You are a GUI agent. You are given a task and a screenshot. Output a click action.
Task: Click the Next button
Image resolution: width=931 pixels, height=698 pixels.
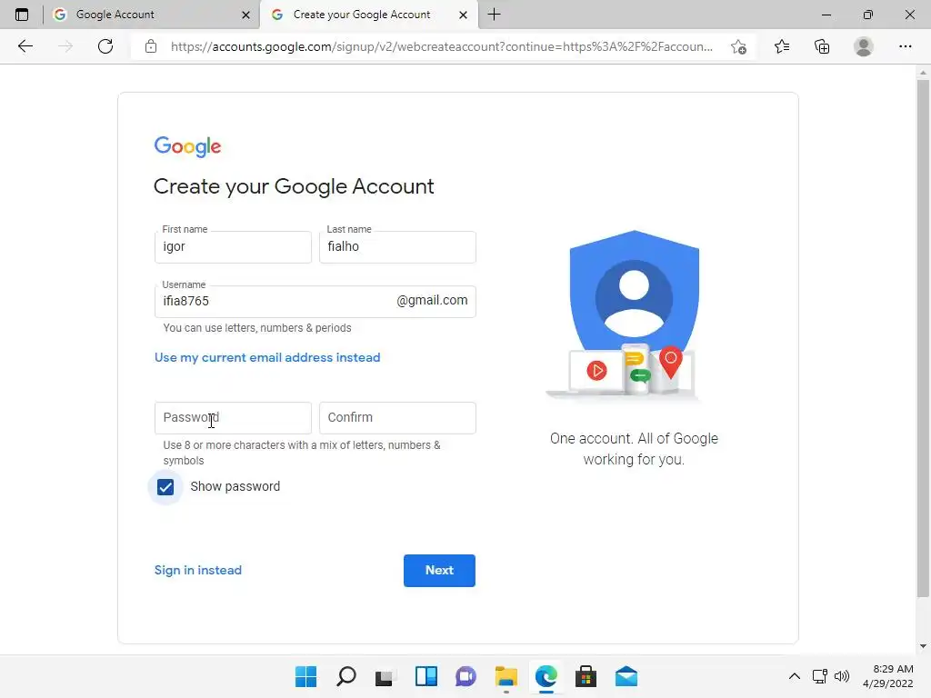tap(439, 571)
